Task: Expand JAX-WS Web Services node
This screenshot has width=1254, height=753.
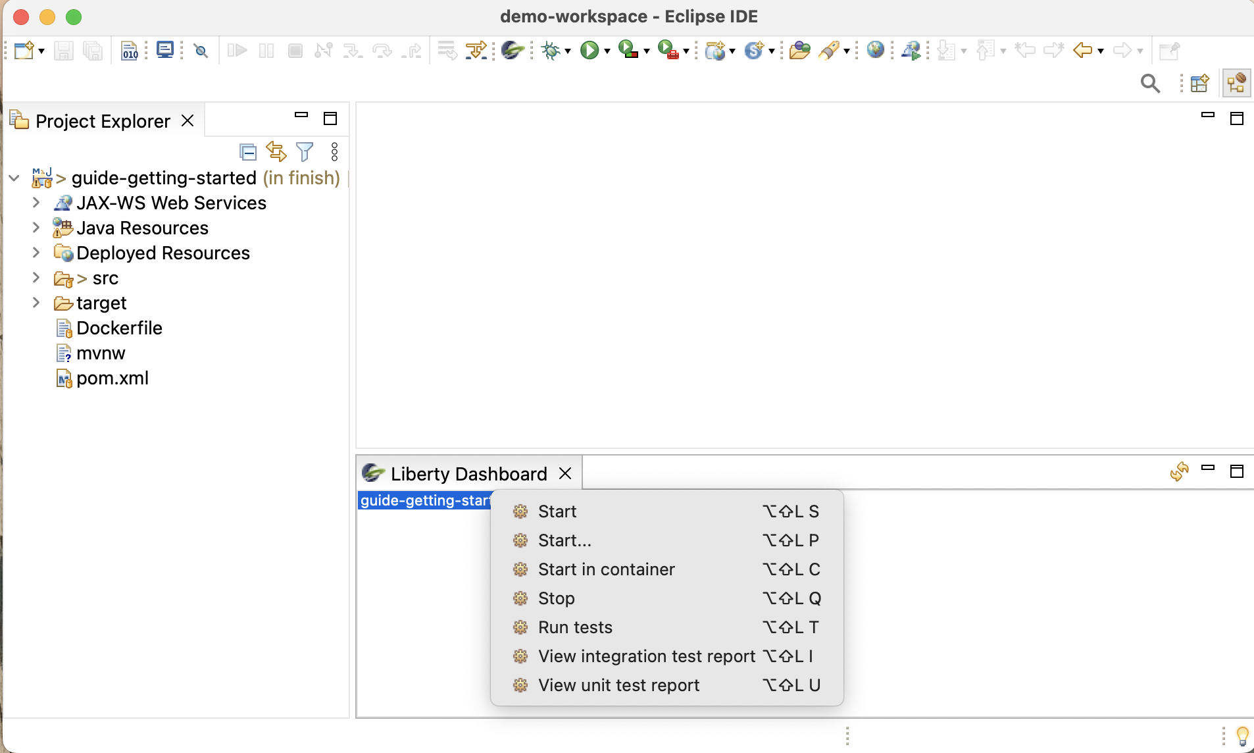Action: pos(36,203)
